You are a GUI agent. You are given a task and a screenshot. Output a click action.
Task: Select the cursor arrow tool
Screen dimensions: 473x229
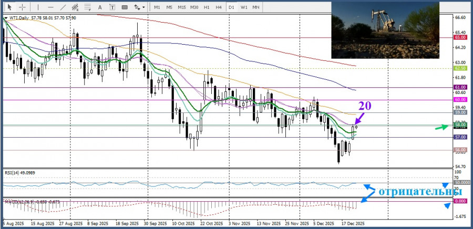click(9, 7)
